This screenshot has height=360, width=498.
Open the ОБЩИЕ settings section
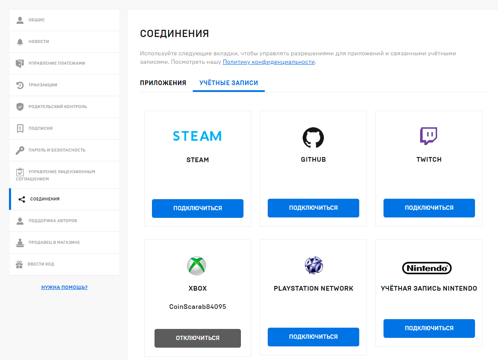64,20
